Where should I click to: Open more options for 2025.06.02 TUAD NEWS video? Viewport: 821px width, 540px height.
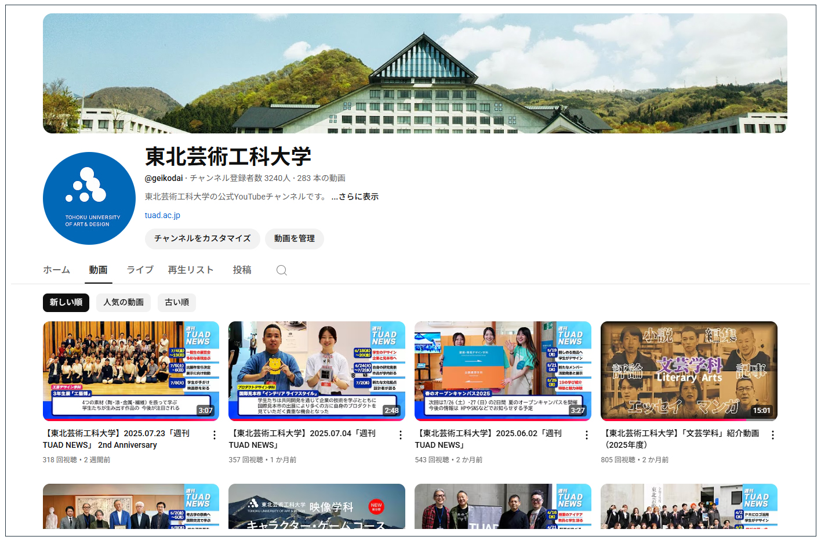tap(587, 435)
